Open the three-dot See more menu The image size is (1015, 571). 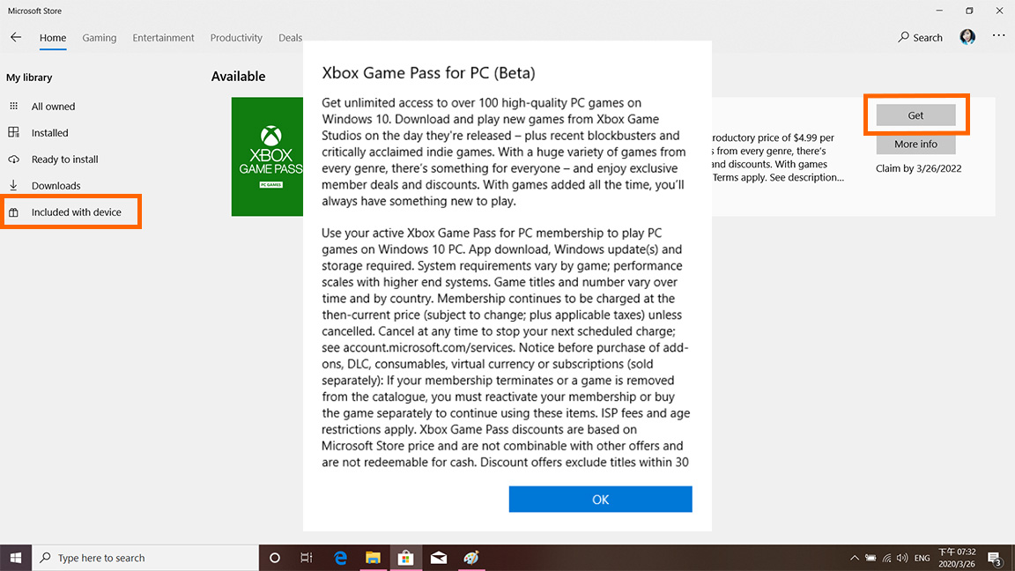[998, 35]
